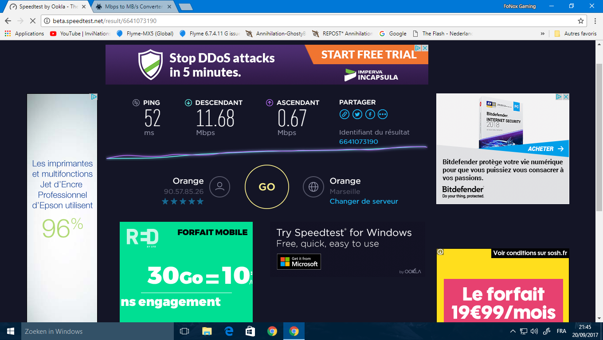Image resolution: width=603 pixels, height=340 pixels.
Task: Click the highlighted active Chrome taskbar icon
Action: [294, 331]
